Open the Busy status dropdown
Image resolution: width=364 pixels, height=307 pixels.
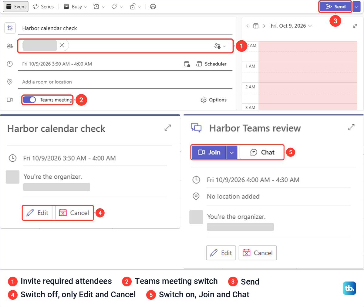click(x=75, y=7)
